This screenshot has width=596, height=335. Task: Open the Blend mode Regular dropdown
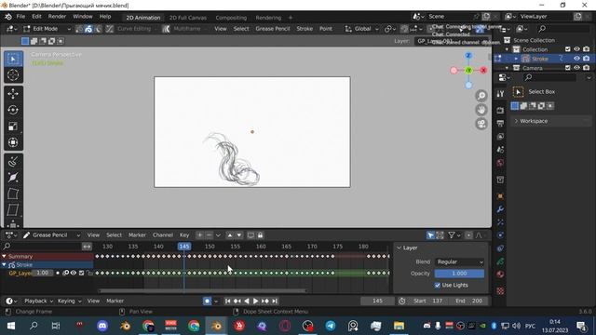point(459,262)
